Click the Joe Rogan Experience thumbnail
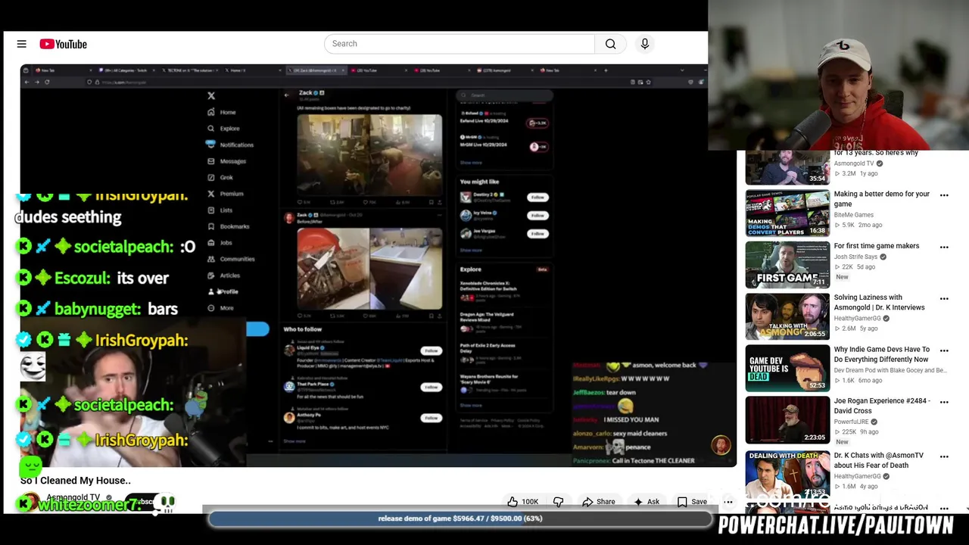This screenshot has height=545, width=969. click(x=787, y=420)
